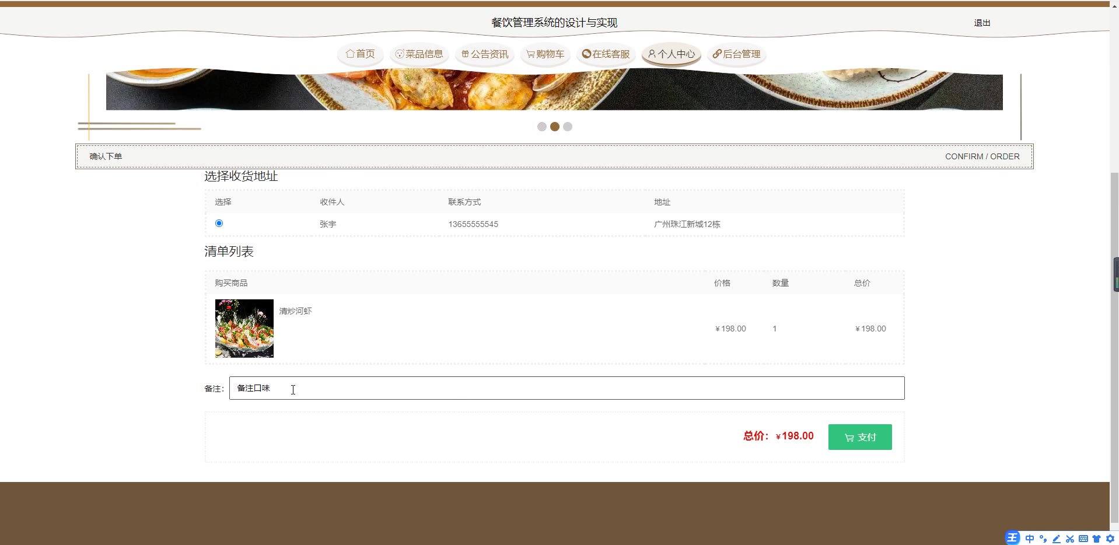Open the 购物车 shopping cart tab
1119x545 pixels.
[x=545, y=54]
